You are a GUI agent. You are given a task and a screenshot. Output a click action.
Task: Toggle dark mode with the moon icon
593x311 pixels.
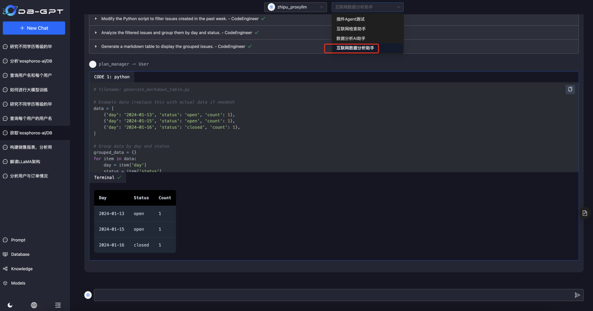10,305
